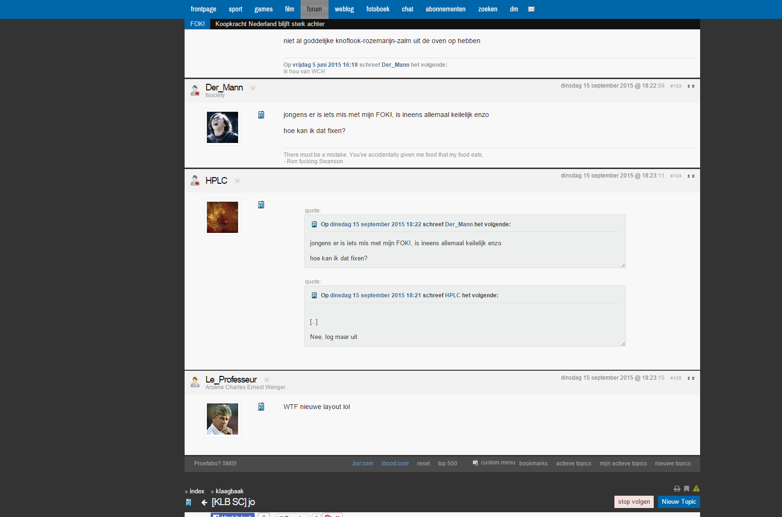Open headline 'Koopkracht Nederland blijft sterk achter'
Viewport: 782px width, 517px height.
(x=270, y=24)
